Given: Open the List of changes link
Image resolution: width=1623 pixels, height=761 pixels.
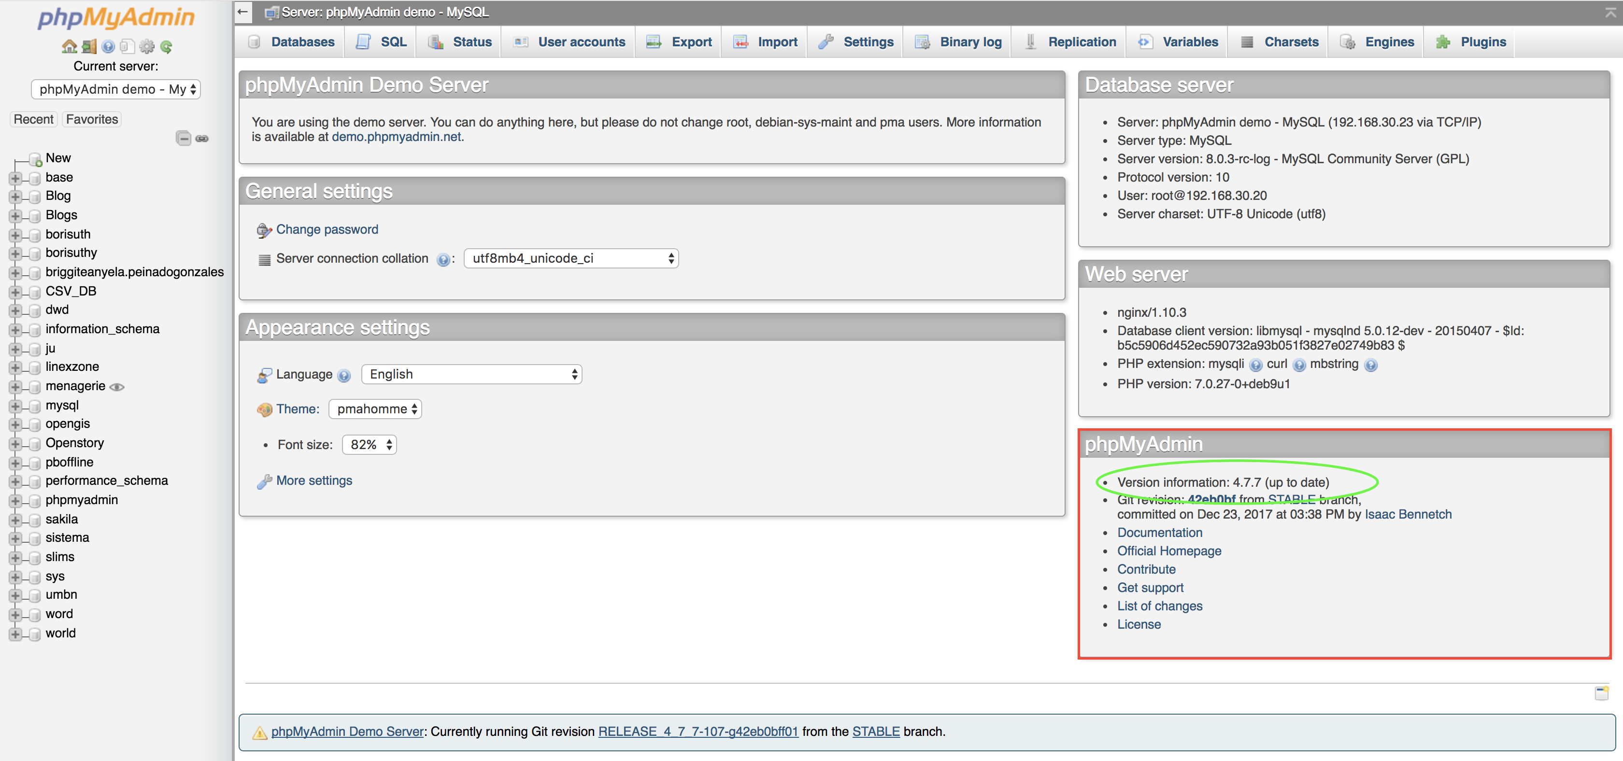Looking at the screenshot, I should [1160, 606].
